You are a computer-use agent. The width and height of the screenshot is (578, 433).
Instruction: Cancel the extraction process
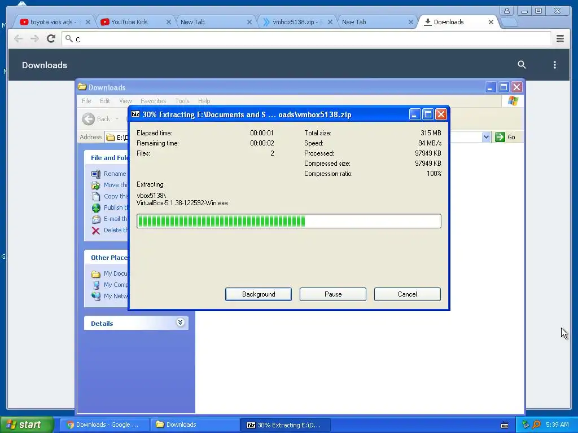408,294
